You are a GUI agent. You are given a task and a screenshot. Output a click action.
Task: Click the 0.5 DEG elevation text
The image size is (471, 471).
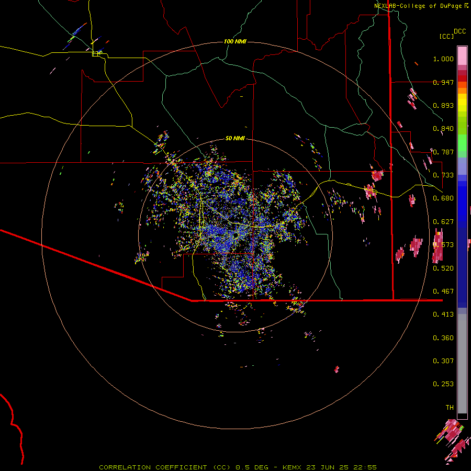coord(252,467)
